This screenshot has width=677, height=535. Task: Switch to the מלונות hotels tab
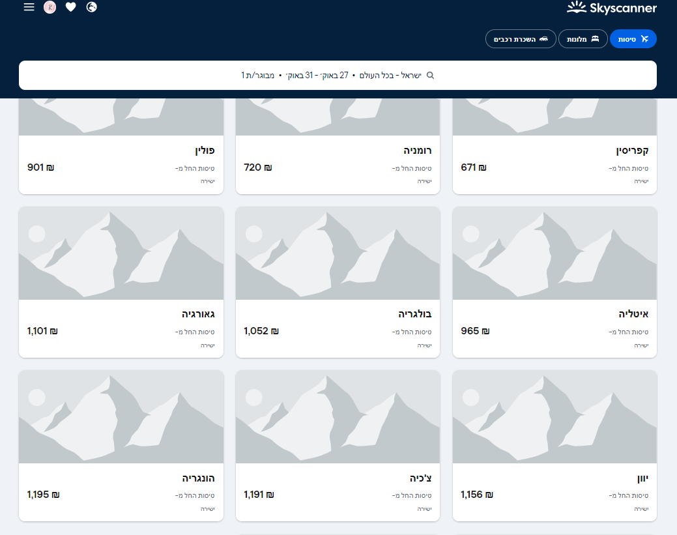click(x=583, y=39)
